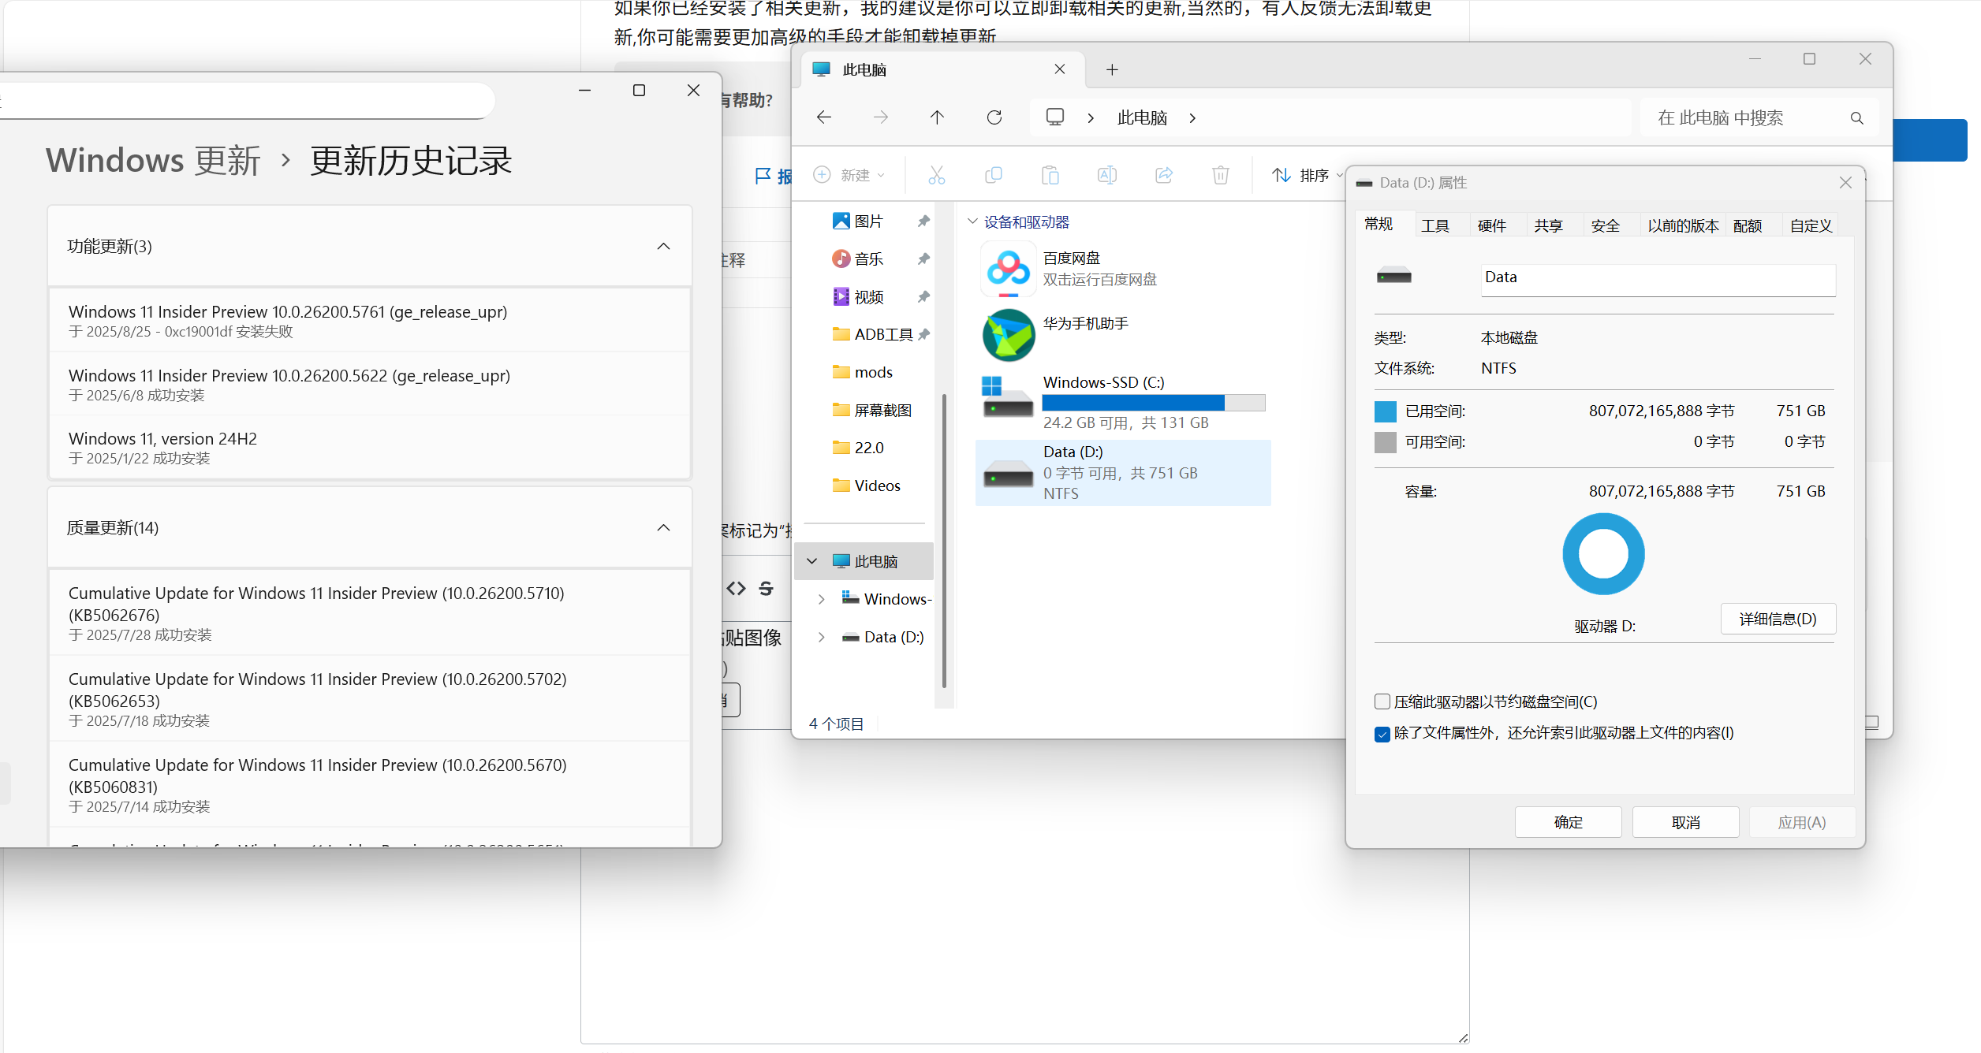Go back to Windows 更新 via the breadcrumb
Viewport: 1981px width, 1053px height.
pyautogui.click(x=153, y=161)
